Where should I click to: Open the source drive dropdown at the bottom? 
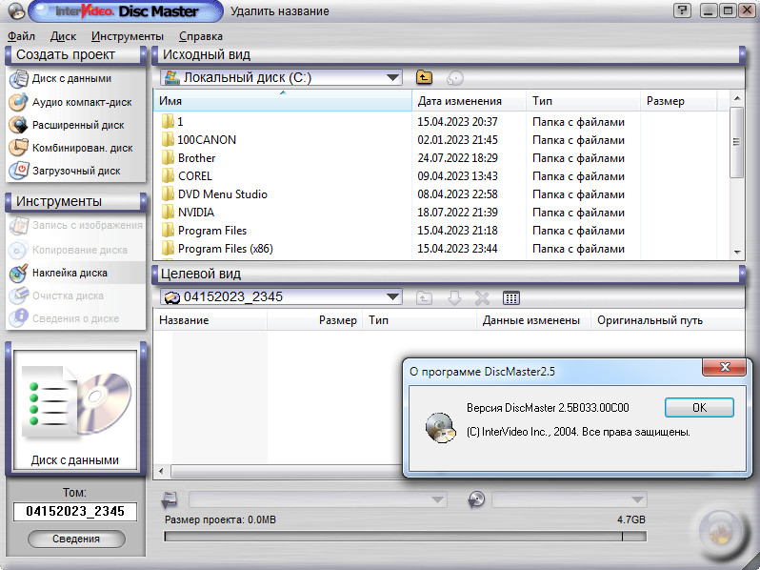438,499
